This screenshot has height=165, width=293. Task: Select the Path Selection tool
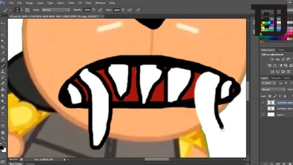[x=3, y=120]
